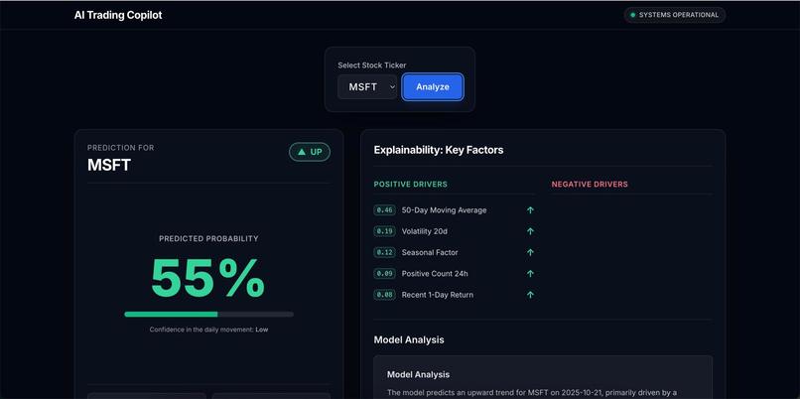Click the Positive Drivers heading
The image size is (800, 399).
(411, 185)
